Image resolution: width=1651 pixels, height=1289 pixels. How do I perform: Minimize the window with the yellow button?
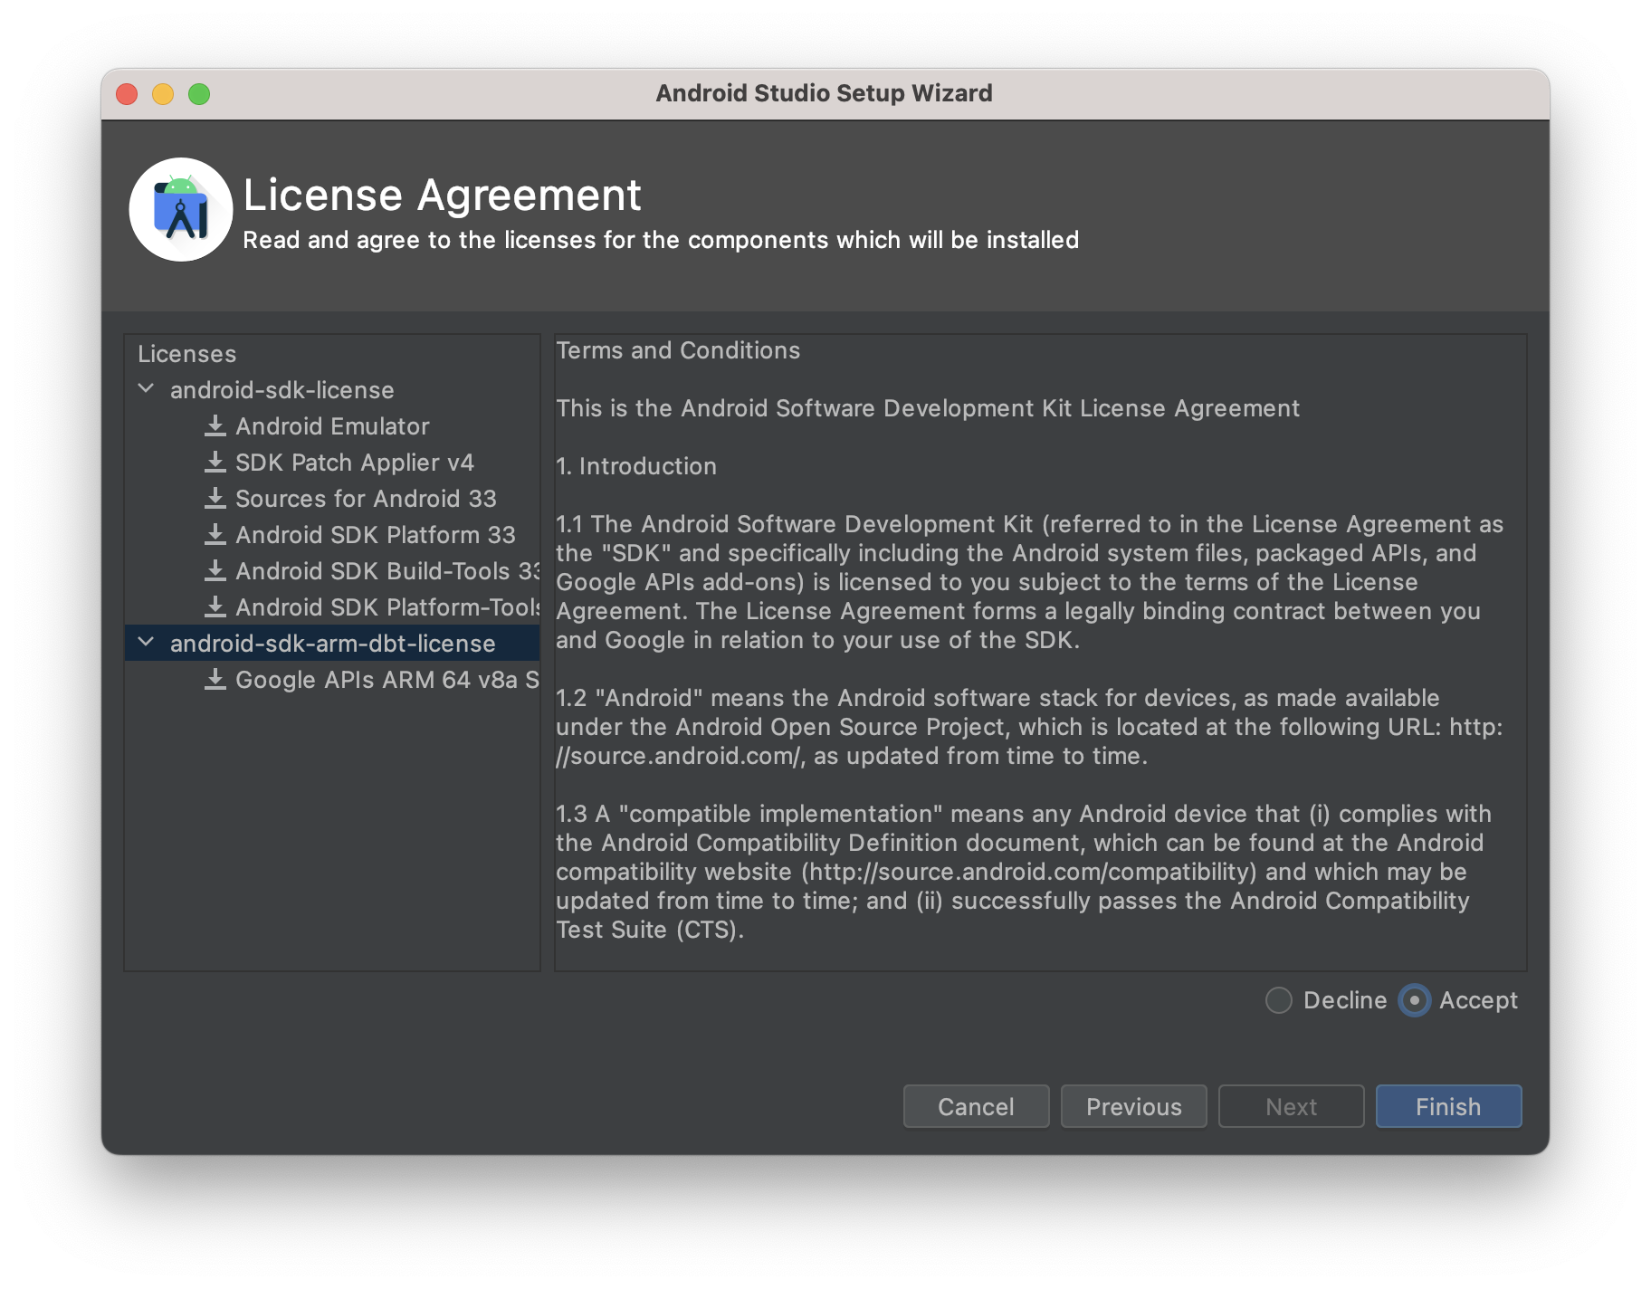163,94
